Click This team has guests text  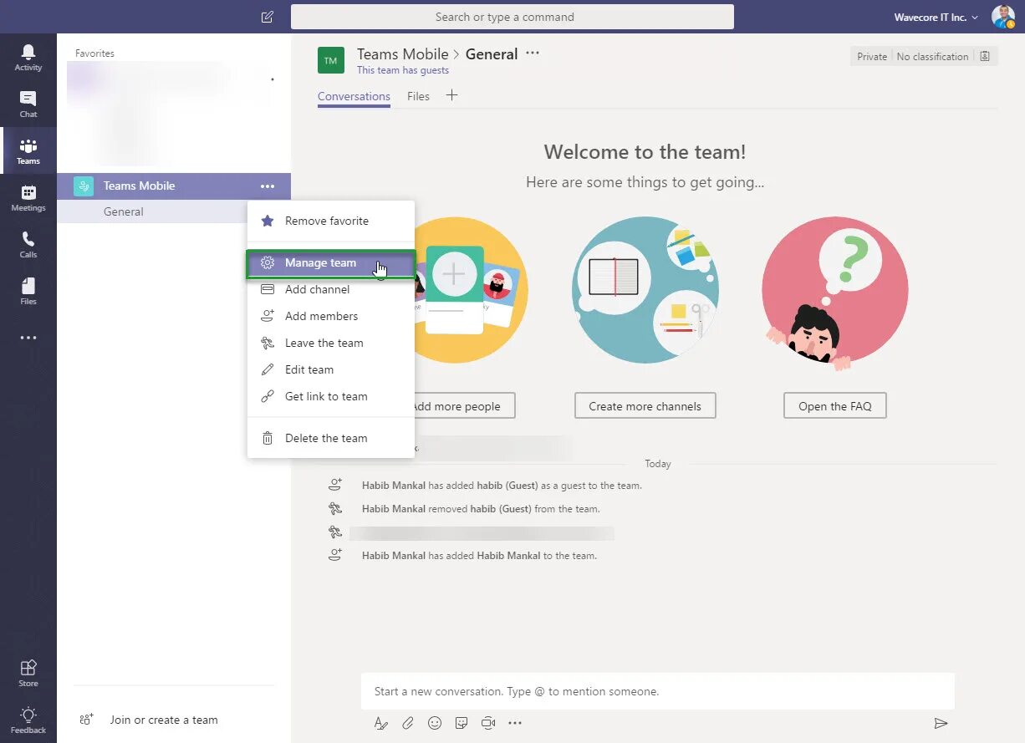point(403,70)
